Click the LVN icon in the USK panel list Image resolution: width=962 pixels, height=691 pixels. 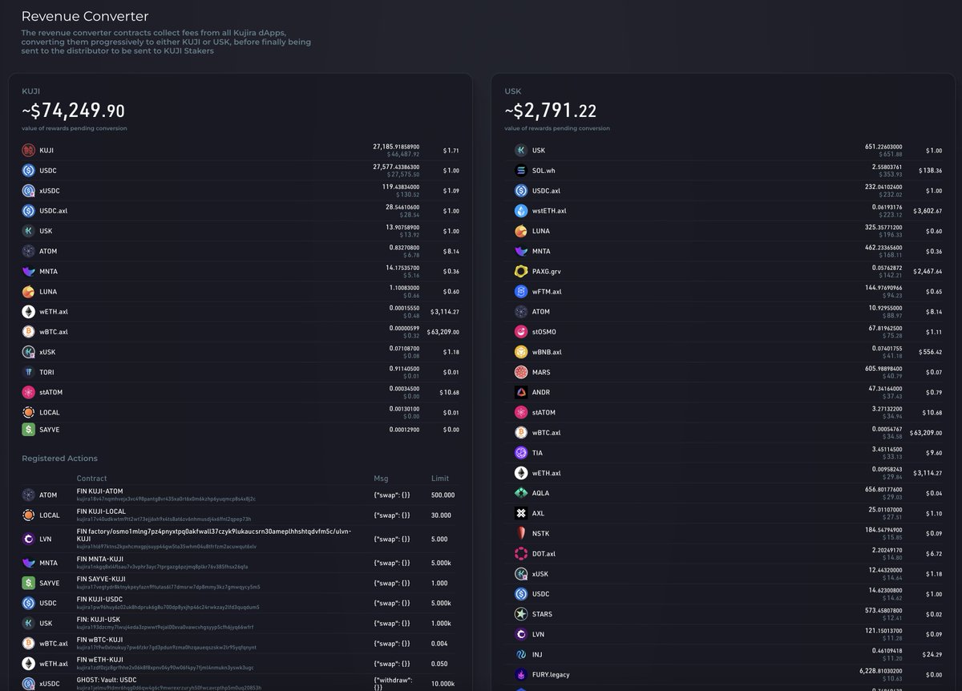click(520, 634)
